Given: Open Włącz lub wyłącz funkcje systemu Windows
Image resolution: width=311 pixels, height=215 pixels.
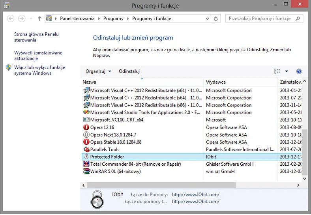Looking at the screenshot, I should click(39, 70).
